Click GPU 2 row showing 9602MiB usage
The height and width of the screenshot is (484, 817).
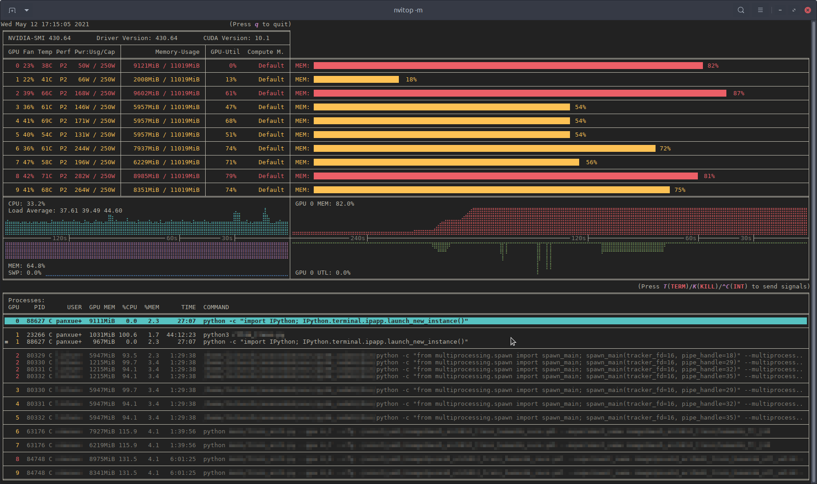pyautogui.click(x=166, y=93)
